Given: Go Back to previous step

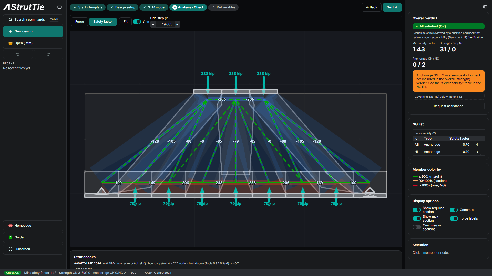Looking at the screenshot, I should pos(371,7).
